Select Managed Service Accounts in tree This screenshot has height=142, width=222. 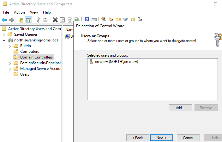41,69
